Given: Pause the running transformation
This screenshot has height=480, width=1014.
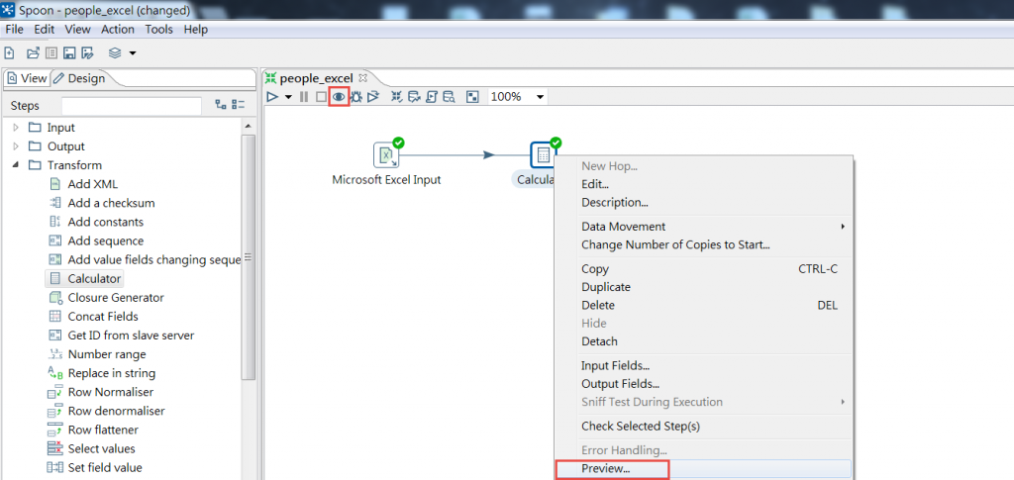Looking at the screenshot, I should pos(304,97).
